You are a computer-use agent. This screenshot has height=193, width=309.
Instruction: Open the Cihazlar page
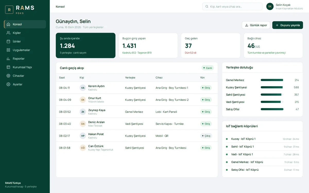coord(25,76)
